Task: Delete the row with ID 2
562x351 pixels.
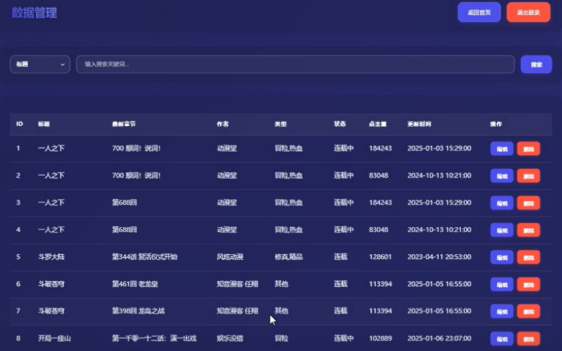Action: point(528,176)
